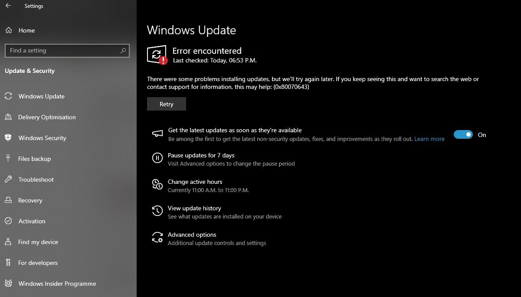The image size is (521, 297).
Task: Navigate back using the arrow at top left
Action: point(8,6)
